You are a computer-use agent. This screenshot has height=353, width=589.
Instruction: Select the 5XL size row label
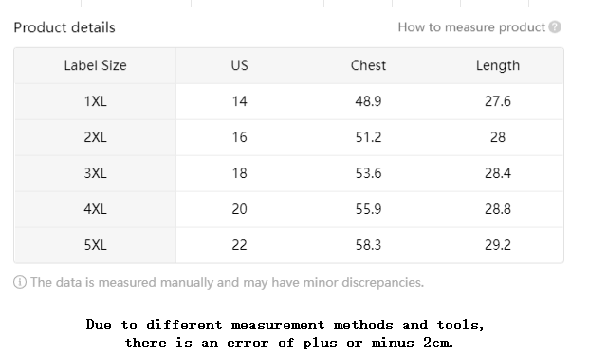point(95,245)
